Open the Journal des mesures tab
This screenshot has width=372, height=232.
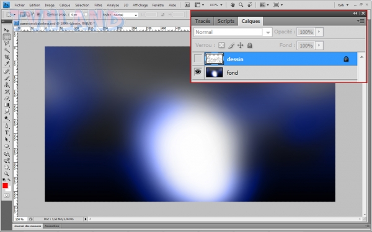27,226
